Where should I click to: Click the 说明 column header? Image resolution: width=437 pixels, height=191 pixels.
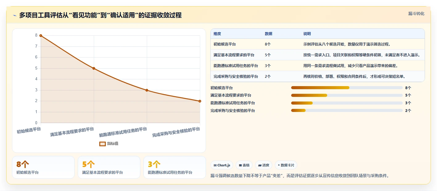tap(307, 34)
